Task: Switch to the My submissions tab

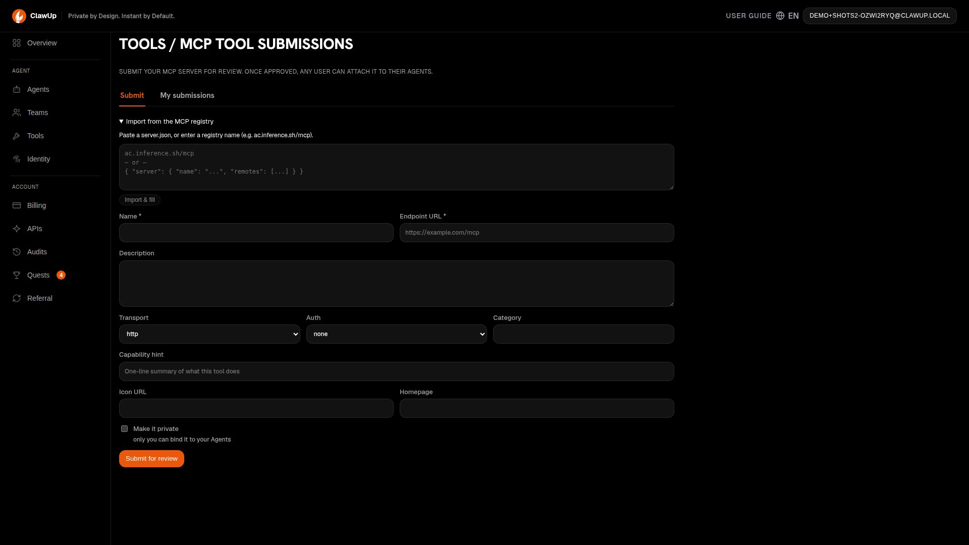Action: (x=187, y=95)
